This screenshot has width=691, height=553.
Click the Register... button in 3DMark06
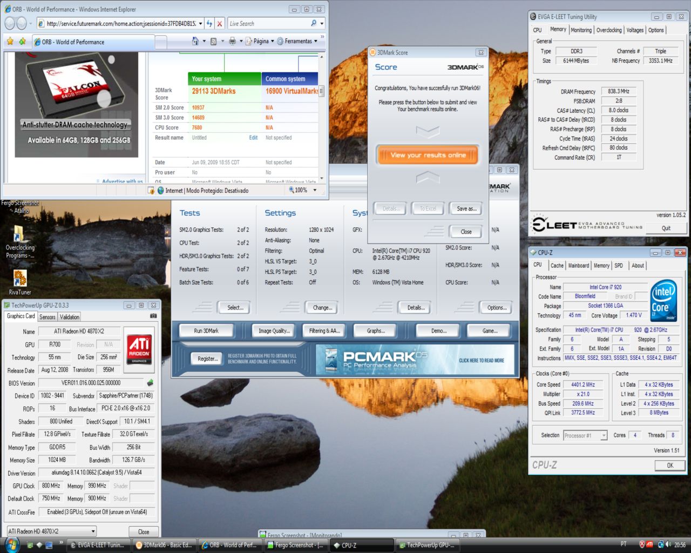[208, 359]
